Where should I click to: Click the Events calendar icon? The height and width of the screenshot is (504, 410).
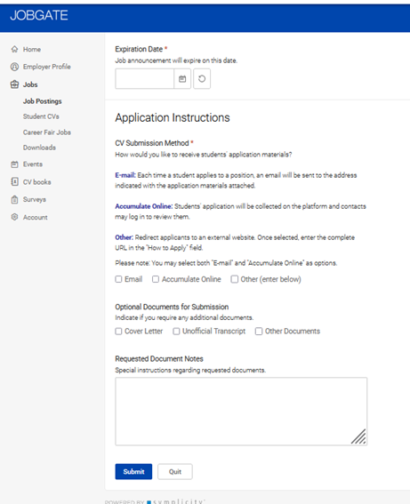14,164
